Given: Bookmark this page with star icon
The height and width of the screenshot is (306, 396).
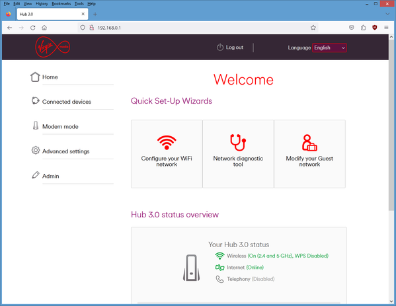Looking at the screenshot, I should 313,28.
